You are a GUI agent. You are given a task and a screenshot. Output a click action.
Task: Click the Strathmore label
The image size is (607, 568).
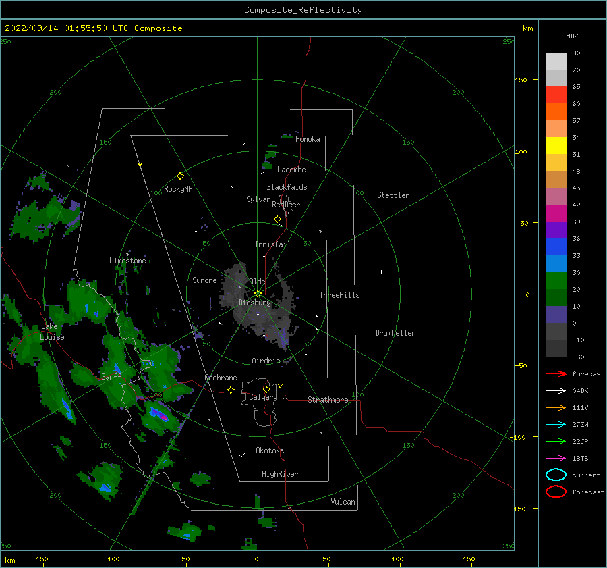328,400
